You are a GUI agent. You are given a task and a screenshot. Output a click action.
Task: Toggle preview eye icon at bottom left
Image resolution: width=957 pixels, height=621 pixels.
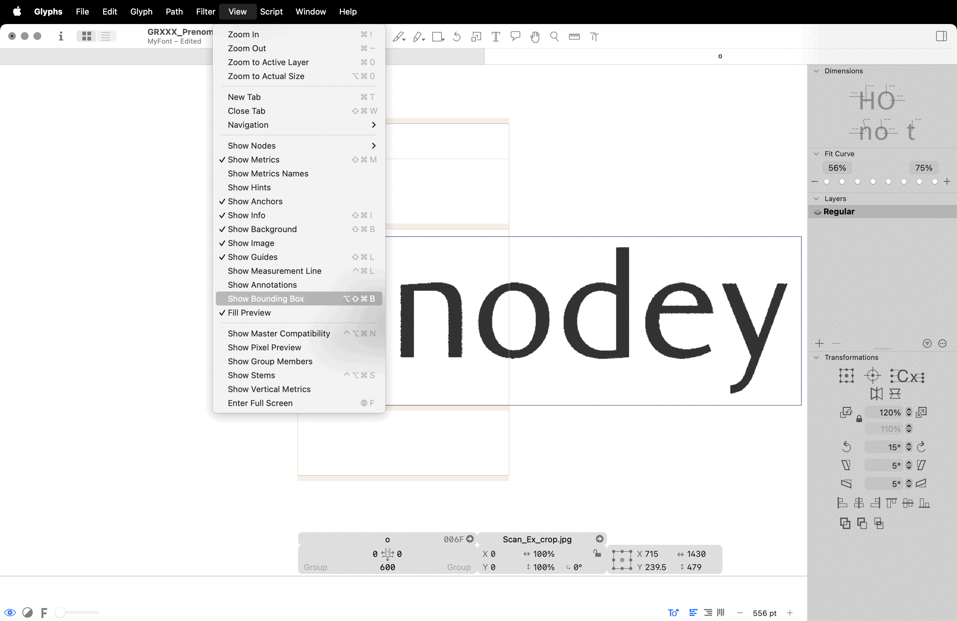pos(10,612)
